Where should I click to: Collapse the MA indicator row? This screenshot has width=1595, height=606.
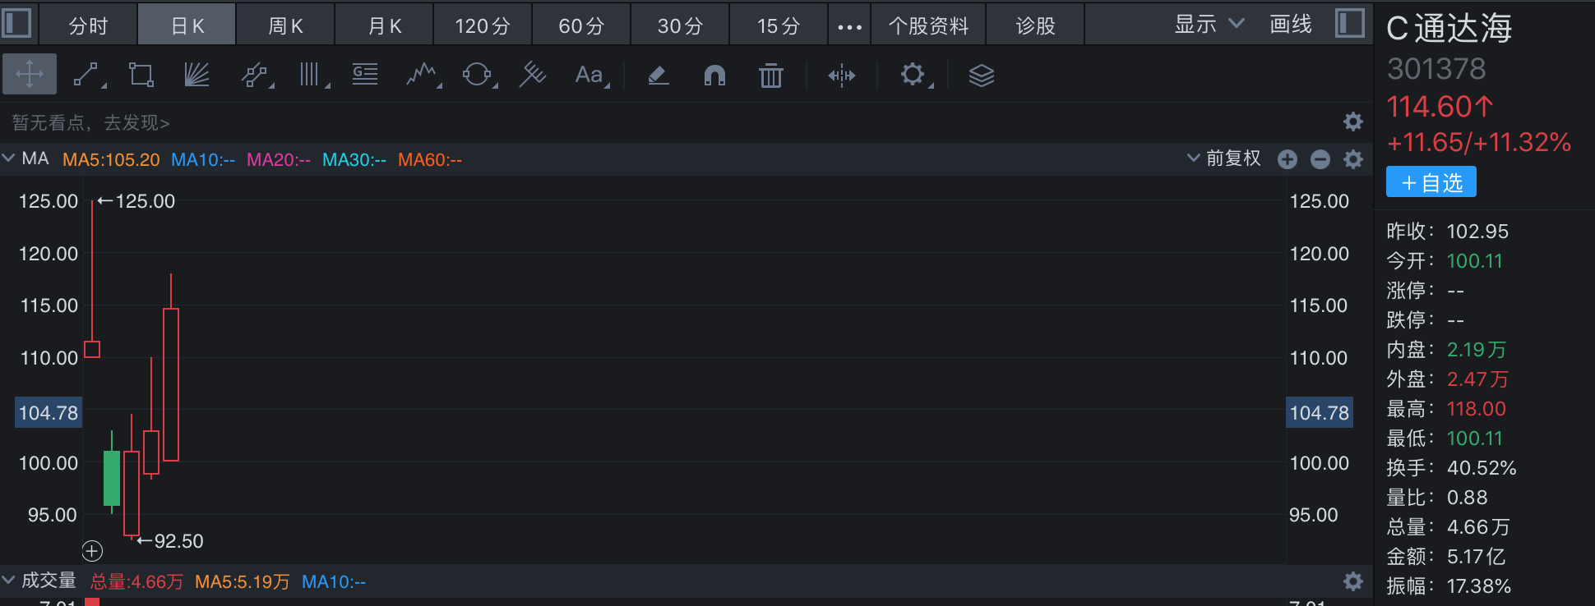coord(9,158)
